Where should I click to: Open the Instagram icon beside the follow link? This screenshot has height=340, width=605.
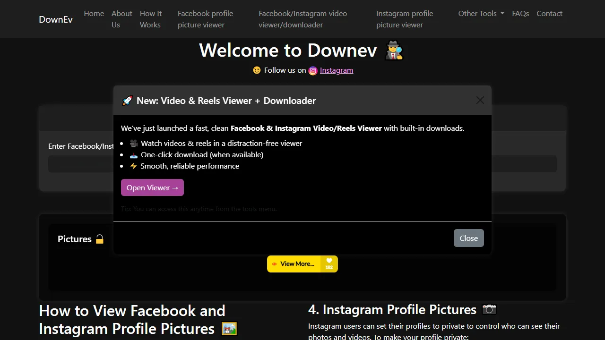tap(313, 70)
